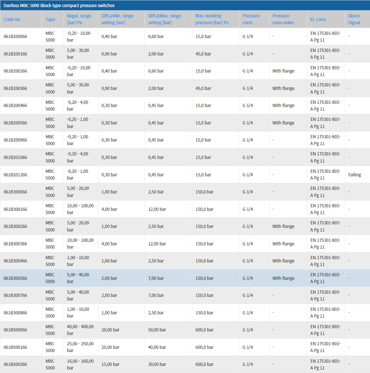Click the 40,00 bar differential cell

tap(157, 347)
